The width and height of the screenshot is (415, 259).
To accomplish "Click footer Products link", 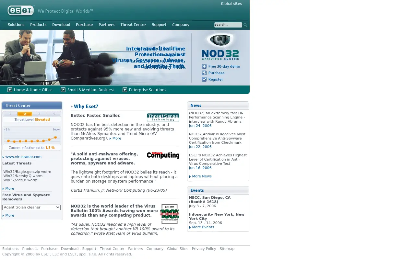I will [x=30, y=249].
